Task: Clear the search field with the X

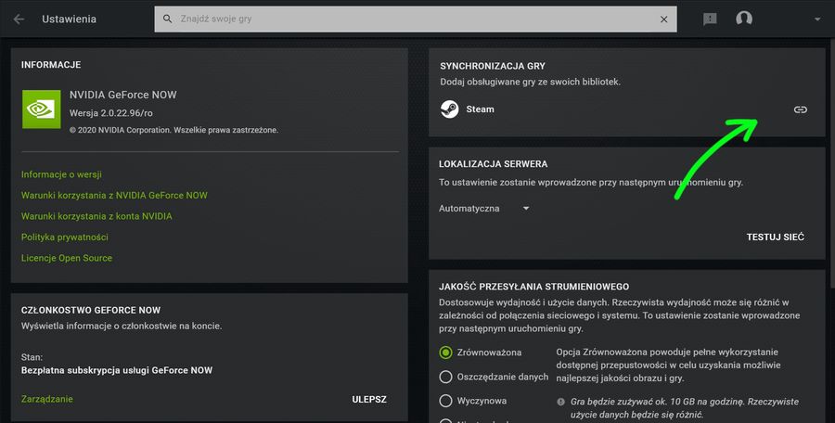Action: pos(663,19)
